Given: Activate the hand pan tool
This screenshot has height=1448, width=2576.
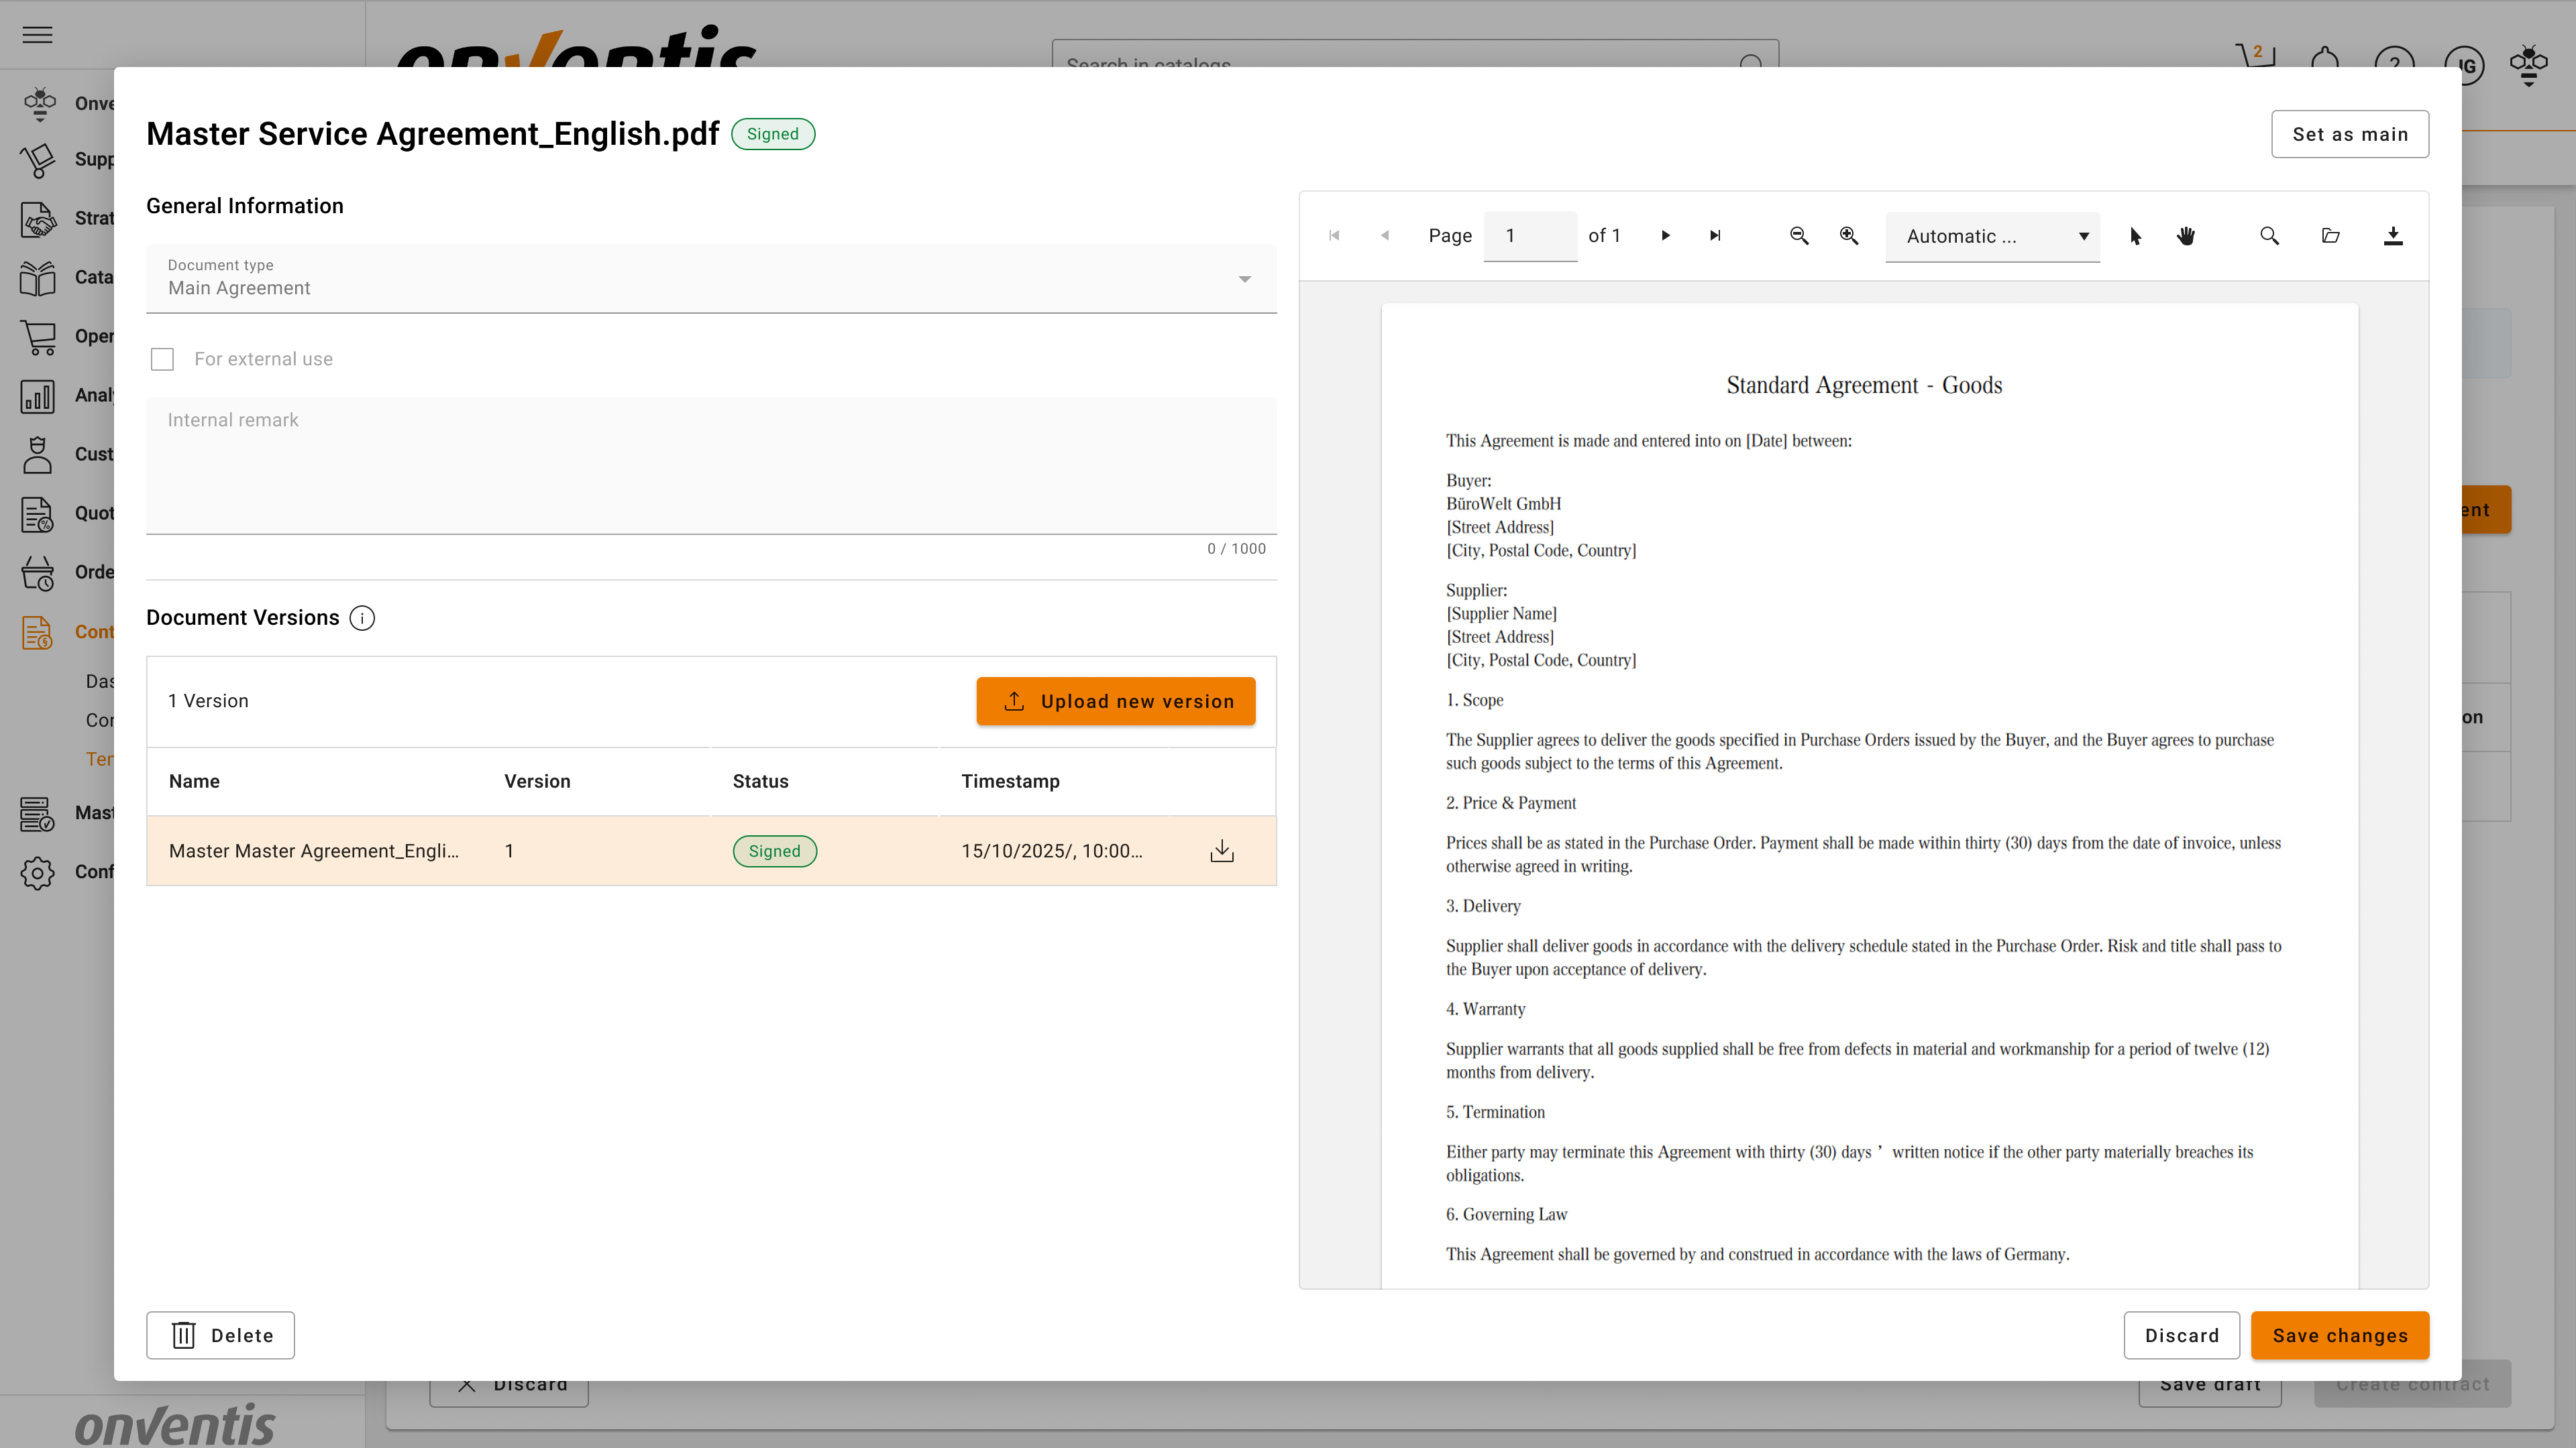Looking at the screenshot, I should 2186,236.
